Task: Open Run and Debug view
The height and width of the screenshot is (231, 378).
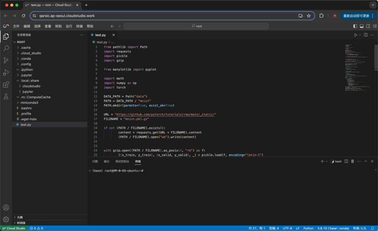Action: tap(6, 72)
